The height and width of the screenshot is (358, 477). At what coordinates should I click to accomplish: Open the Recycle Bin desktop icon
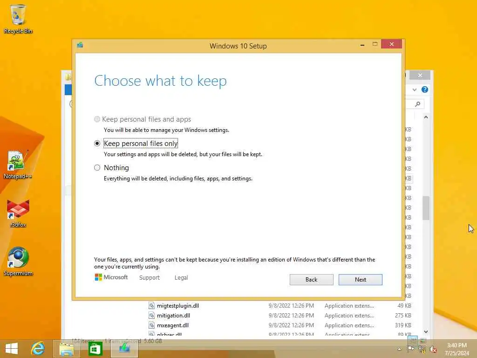coord(18,18)
